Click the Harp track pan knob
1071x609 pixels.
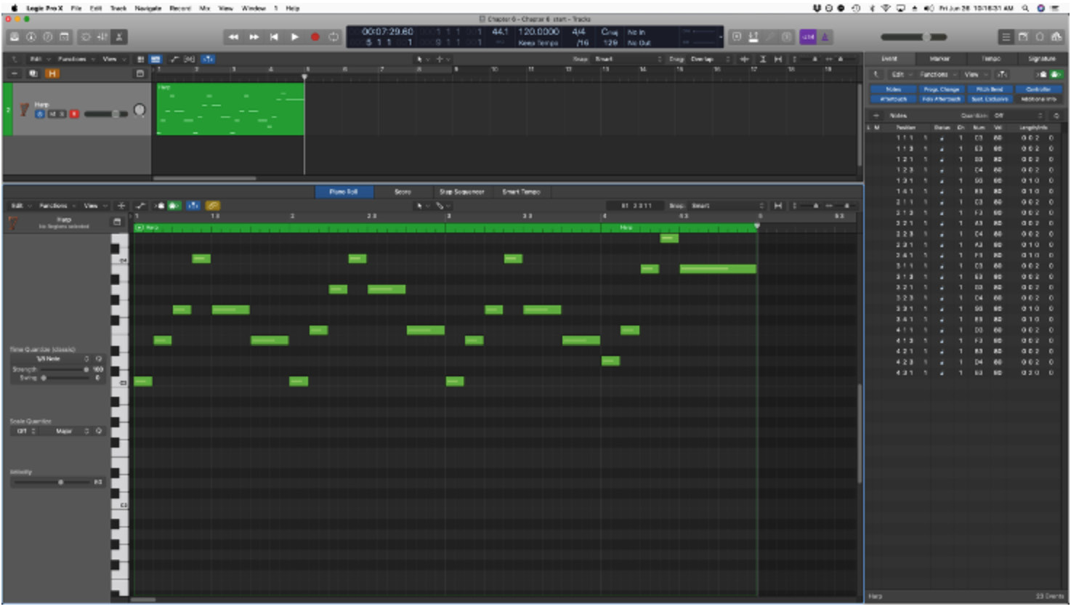click(x=140, y=110)
